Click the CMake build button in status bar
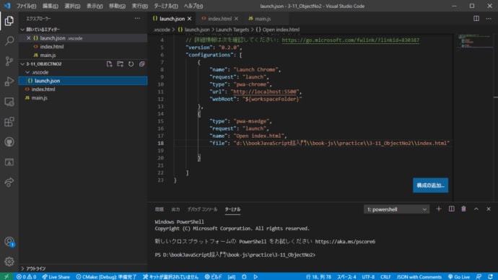498x280 pixels. pos(214,276)
